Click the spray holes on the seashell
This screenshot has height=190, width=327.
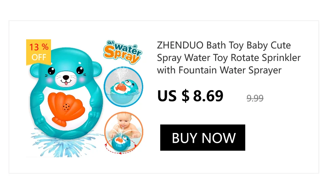[x=66, y=107]
